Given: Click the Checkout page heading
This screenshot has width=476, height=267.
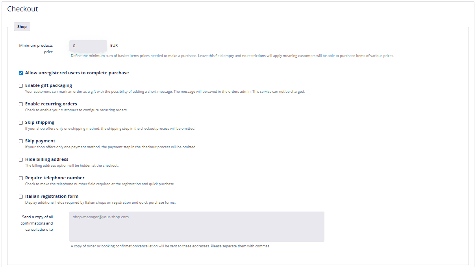Looking at the screenshot, I should (x=22, y=9).
